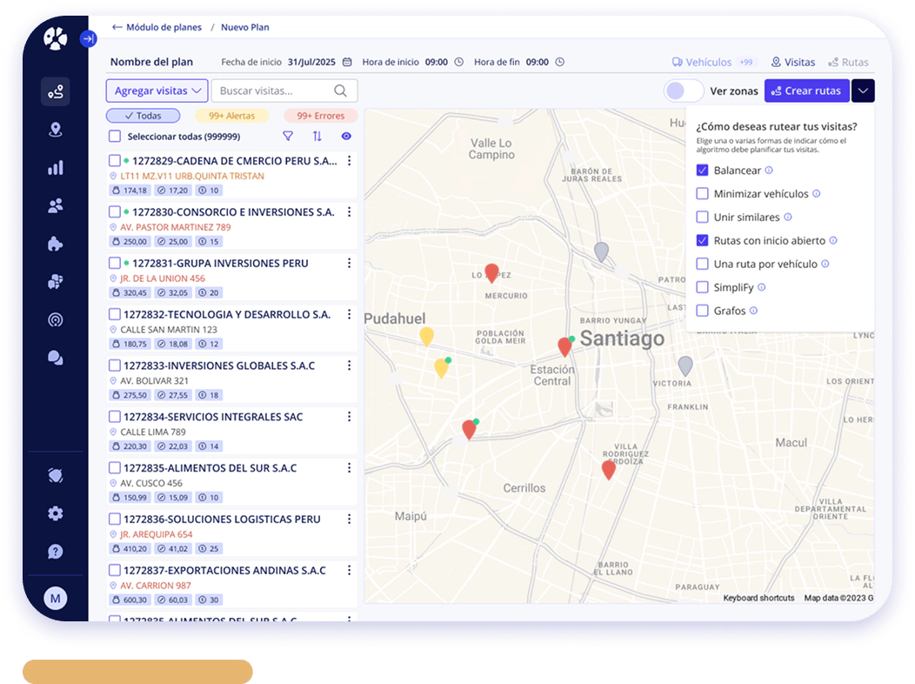The image size is (915, 684).
Task: Open the Agregar visitas dropdown
Action: tap(157, 91)
